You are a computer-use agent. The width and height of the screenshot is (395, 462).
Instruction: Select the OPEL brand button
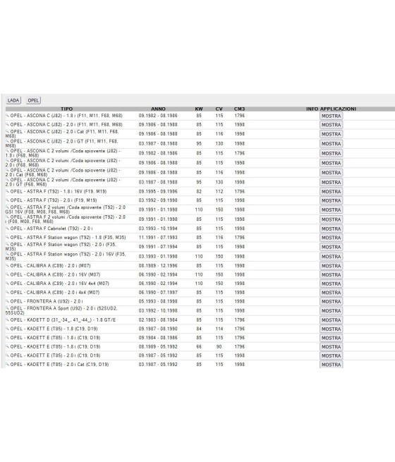pos(33,100)
